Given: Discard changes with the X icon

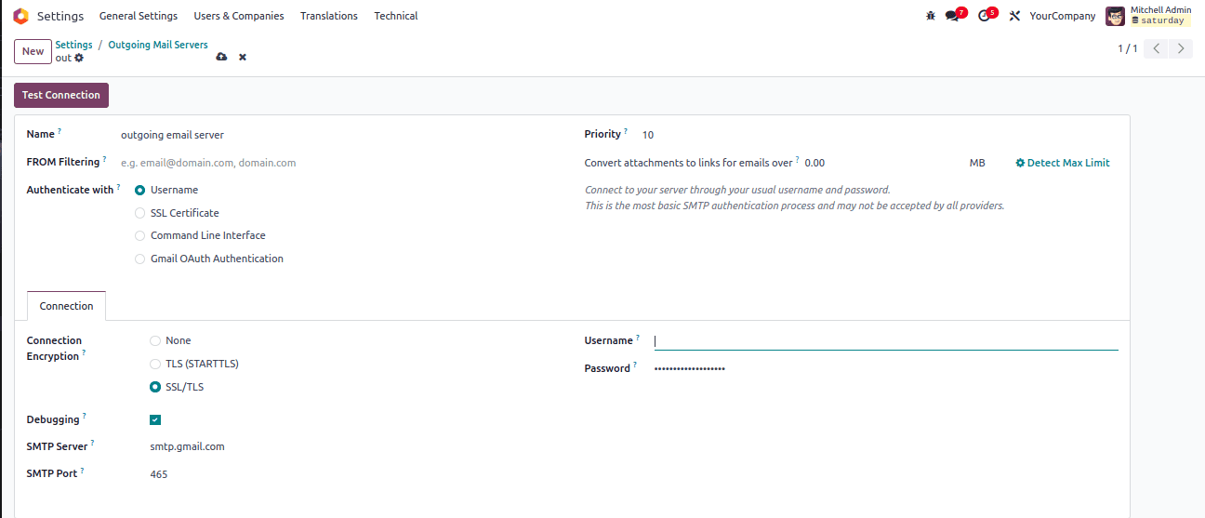Looking at the screenshot, I should point(243,58).
